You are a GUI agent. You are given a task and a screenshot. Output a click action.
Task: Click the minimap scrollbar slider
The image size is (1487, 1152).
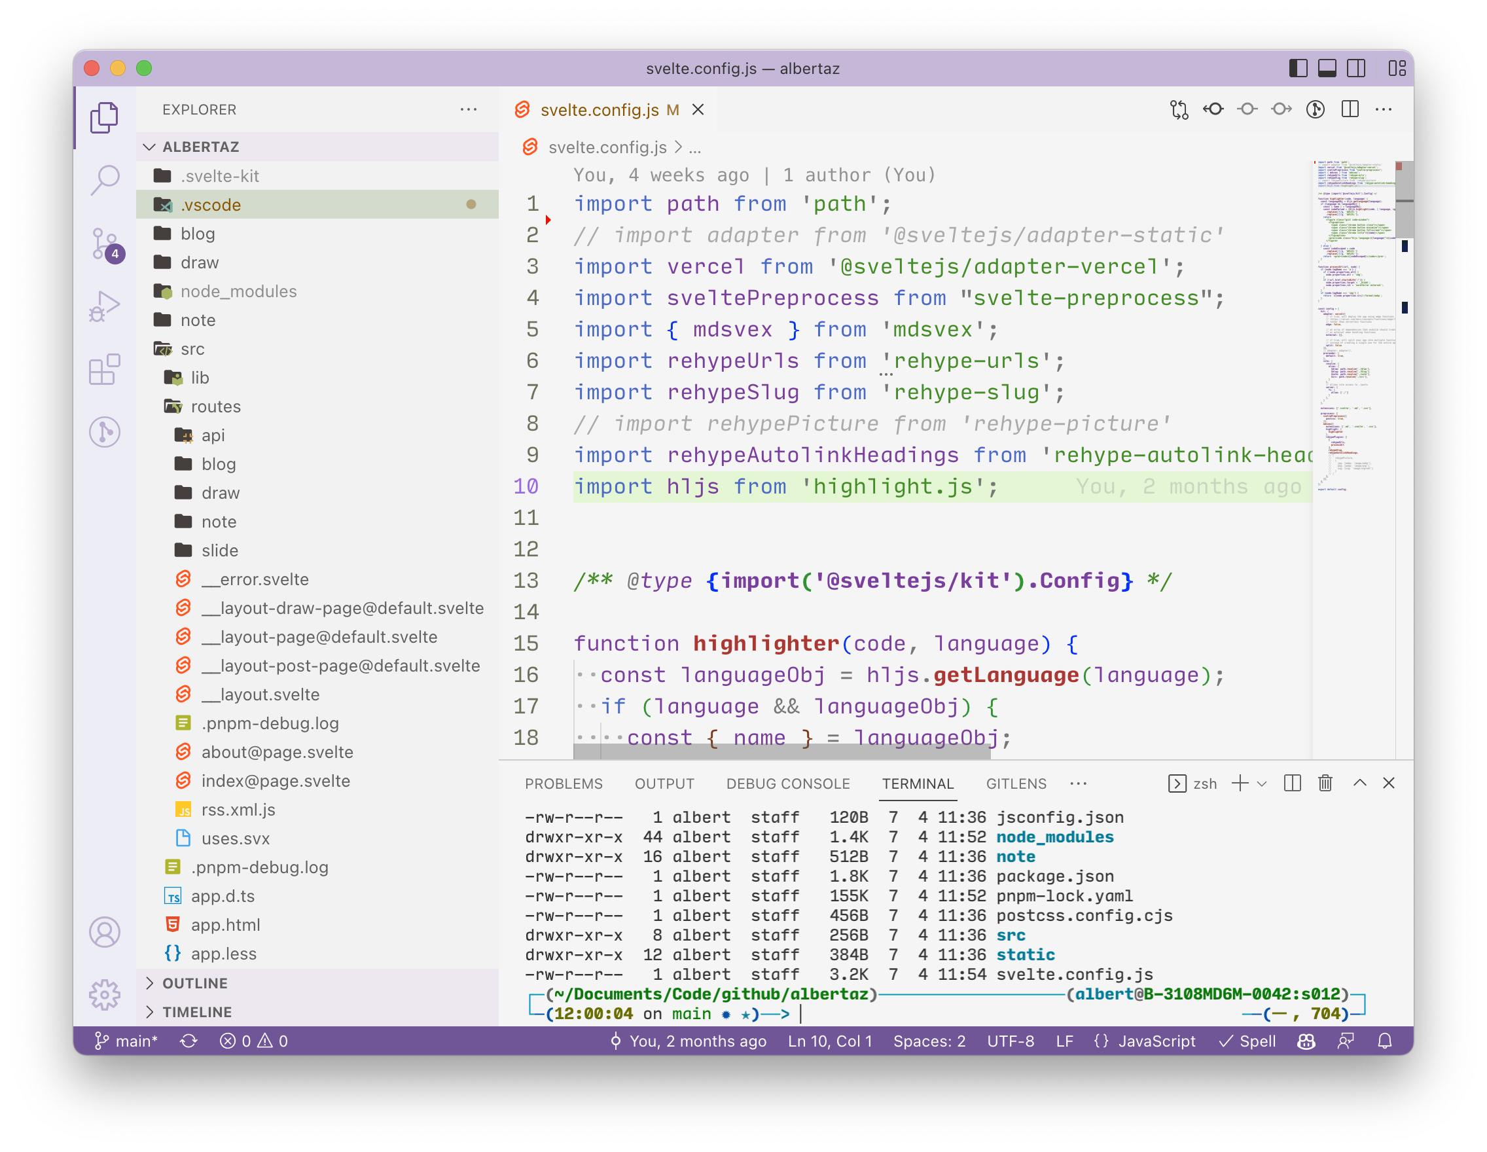1403,200
